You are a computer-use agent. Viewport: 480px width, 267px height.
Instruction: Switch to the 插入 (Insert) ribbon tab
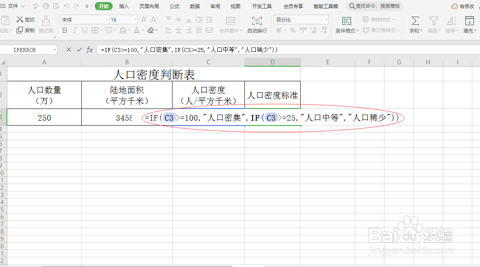pyautogui.click(x=124, y=6)
